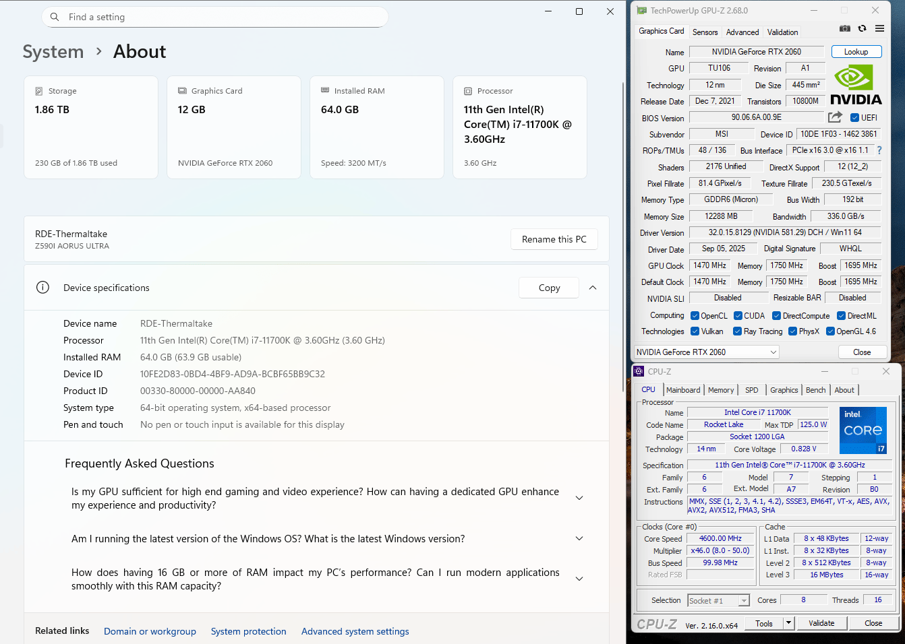The width and height of the screenshot is (905, 644).
Task: Open the Graphics tab in CPU-Z
Action: pos(784,390)
